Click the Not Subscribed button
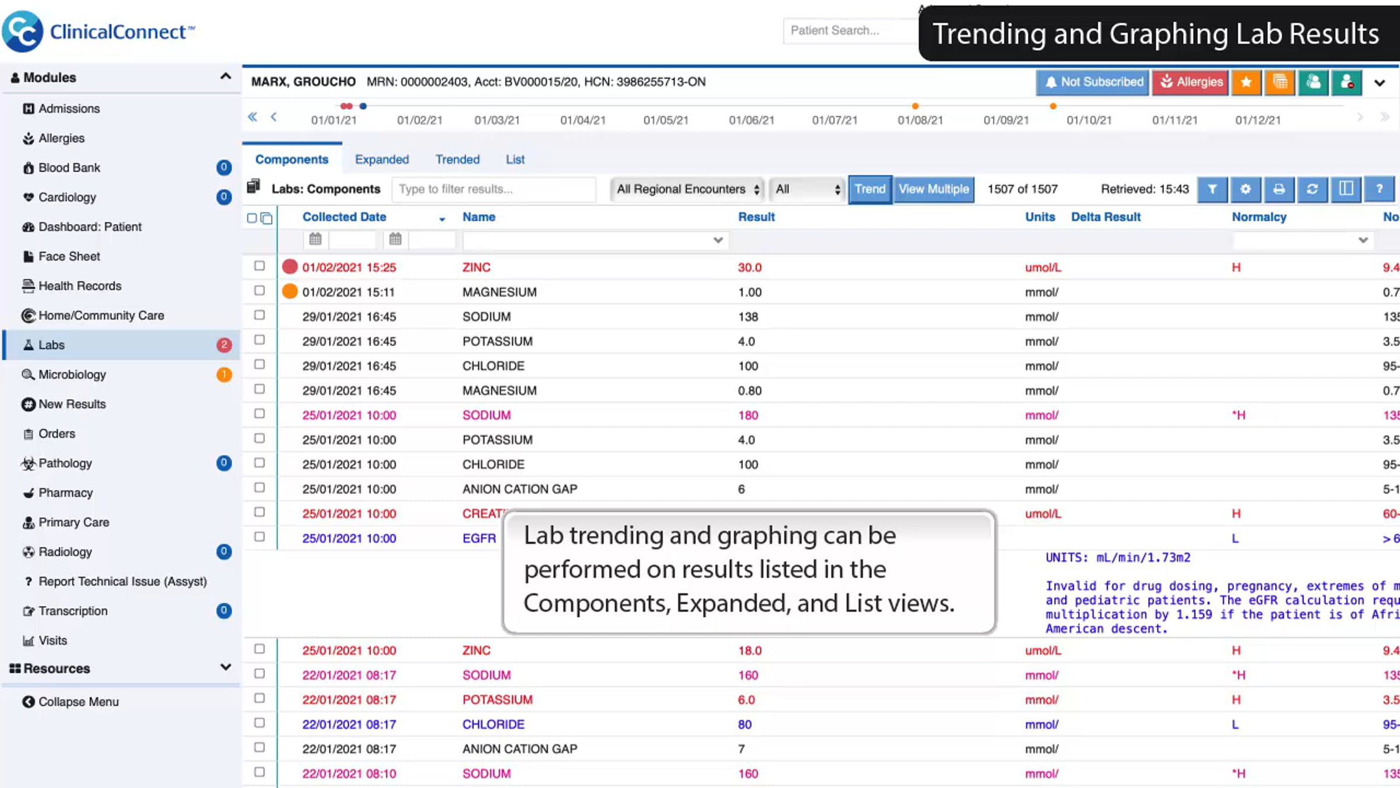 [1093, 82]
